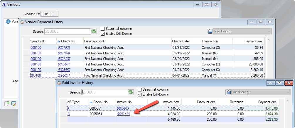The width and height of the screenshot is (295, 128).
Task: Click the Transaction column header
Action: coord(217,41)
